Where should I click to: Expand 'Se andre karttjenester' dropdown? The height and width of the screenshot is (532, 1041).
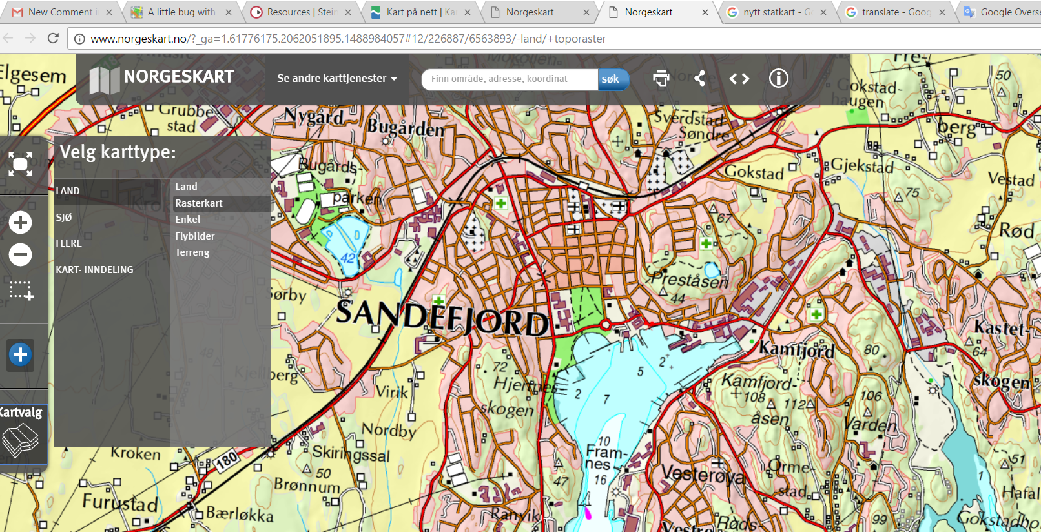[x=336, y=79]
